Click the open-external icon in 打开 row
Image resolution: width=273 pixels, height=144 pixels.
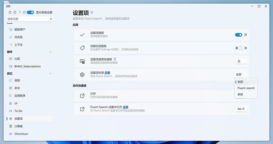click(82, 96)
